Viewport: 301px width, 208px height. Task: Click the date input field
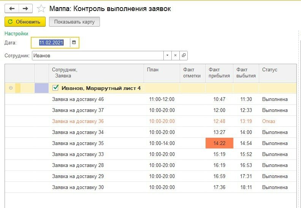51,43
